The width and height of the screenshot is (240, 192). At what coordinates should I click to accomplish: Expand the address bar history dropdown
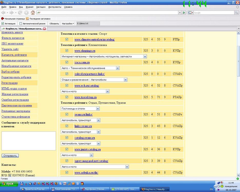[180, 13]
